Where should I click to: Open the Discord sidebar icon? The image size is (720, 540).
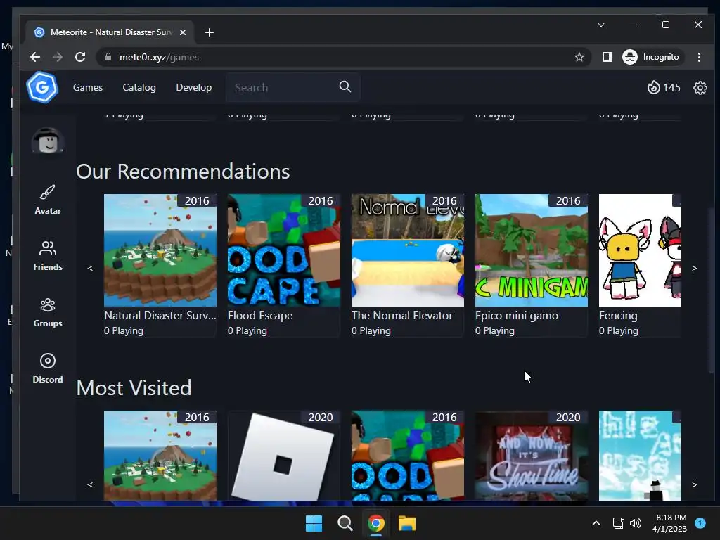pyautogui.click(x=48, y=361)
